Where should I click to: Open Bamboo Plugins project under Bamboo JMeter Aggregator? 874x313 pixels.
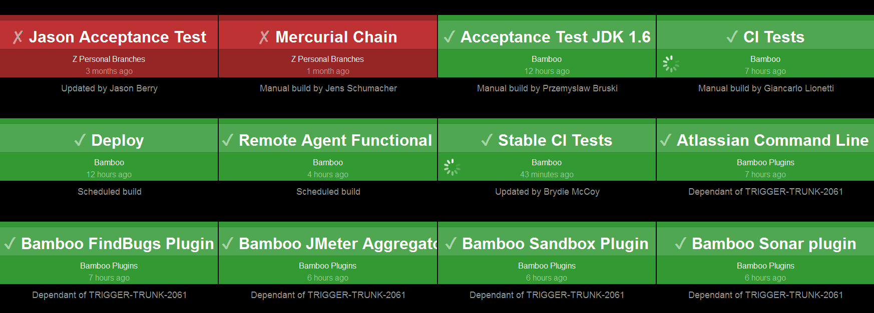coord(327,266)
